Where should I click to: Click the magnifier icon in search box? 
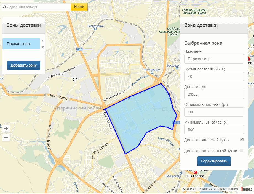click(x=4, y=7)
